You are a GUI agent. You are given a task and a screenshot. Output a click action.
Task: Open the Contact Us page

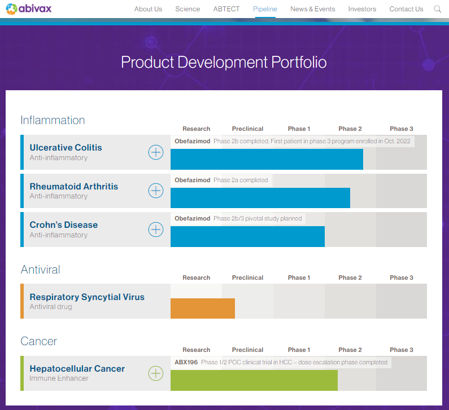(x=406, y=9)
